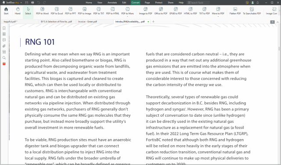
Task: Open Office to PDF converter
Action: [161, 11]
